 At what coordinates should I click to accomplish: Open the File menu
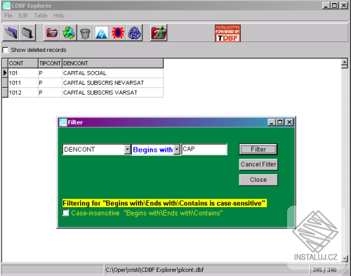tap(8, 15)
